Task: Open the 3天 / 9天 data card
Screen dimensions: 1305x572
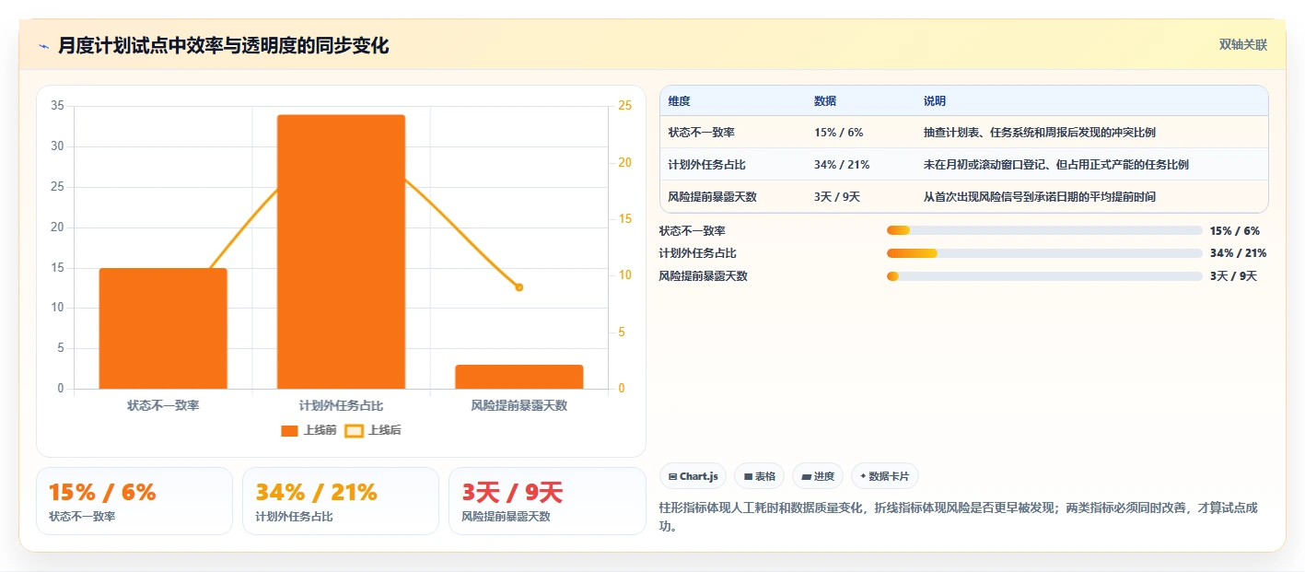Action: tap(547, 501)
